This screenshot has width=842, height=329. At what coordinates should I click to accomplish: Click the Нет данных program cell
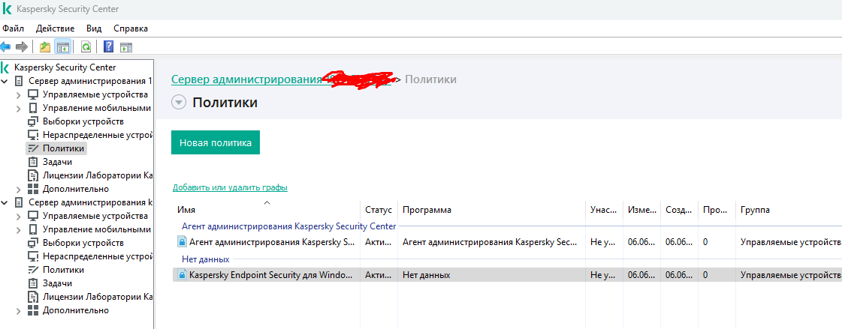427,275
